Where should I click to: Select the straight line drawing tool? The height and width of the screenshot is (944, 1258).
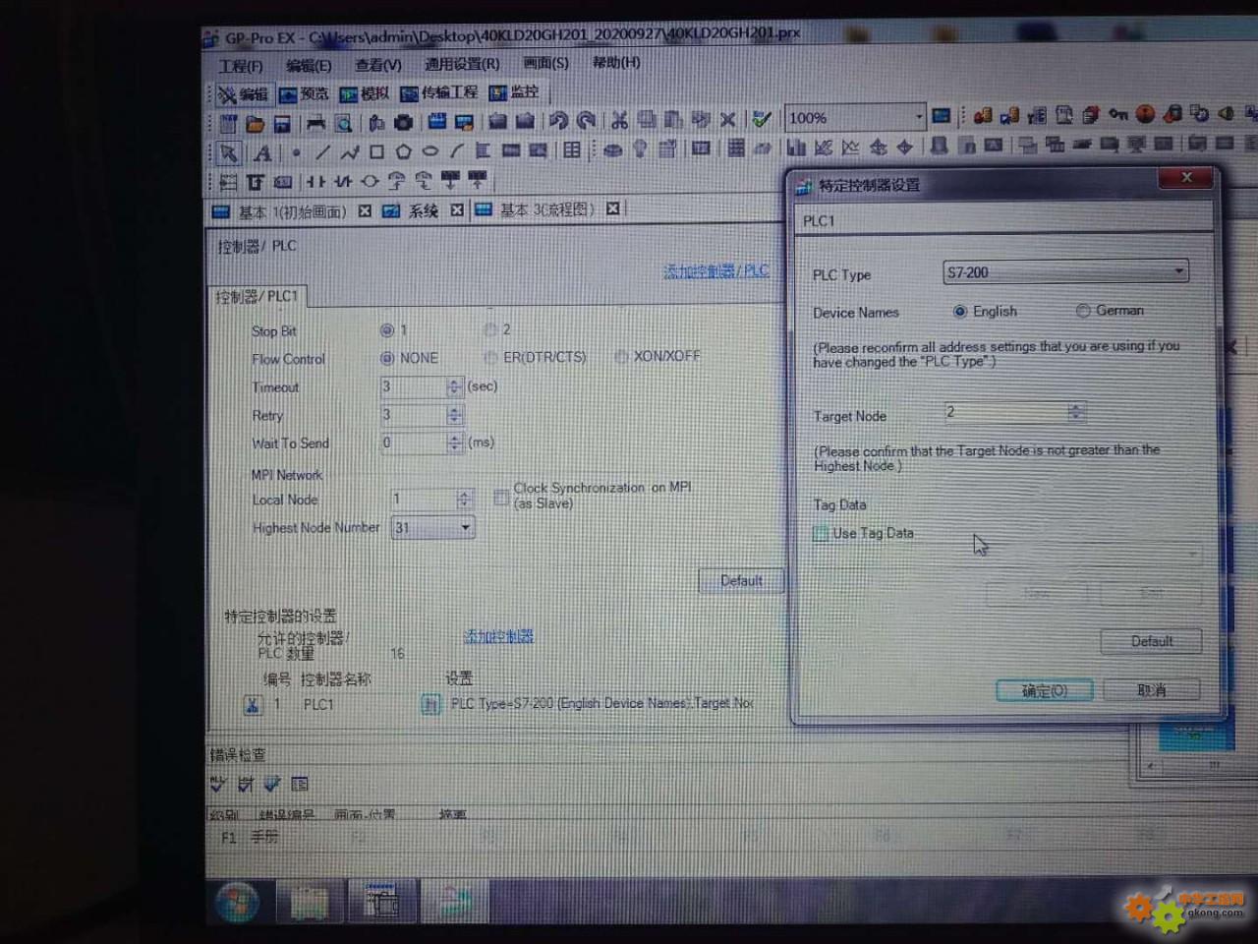point(322,152)
